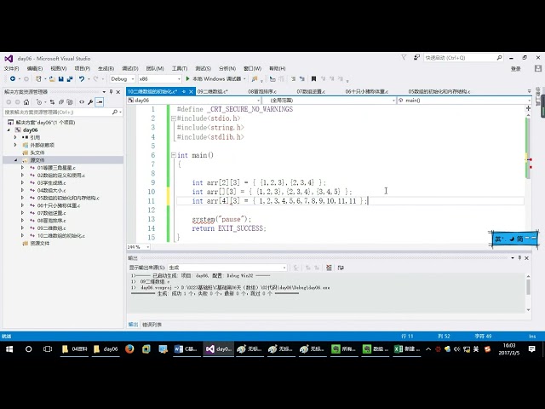Click Collapse All icon in Solution Explorer
This screenshot has height=409, width=545.
point(60,102)
